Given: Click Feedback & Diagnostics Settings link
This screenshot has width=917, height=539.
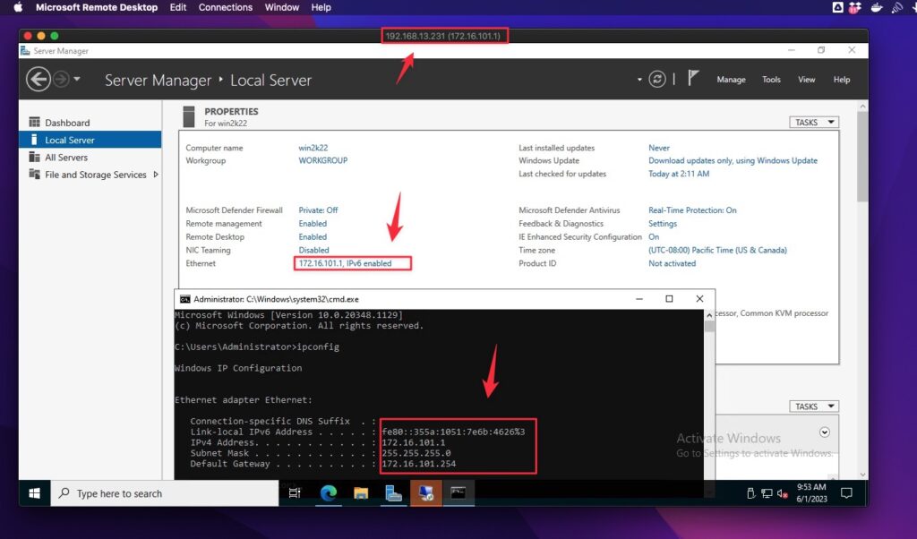Looking at the screenshot, I should 663,223.
